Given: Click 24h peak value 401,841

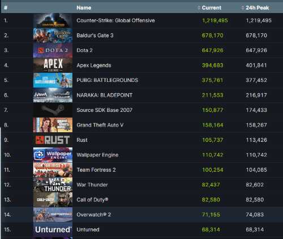Looking at the screenshot, I should click(256, 66).
